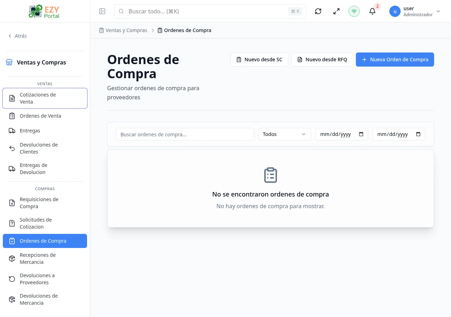Click the Entregas truck icon
Viewport: 451px width, 317px height.
point(12,131)
